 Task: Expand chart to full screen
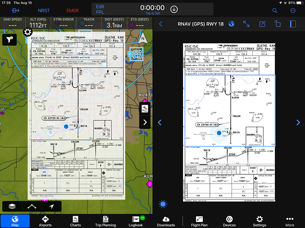pos(246,24)
